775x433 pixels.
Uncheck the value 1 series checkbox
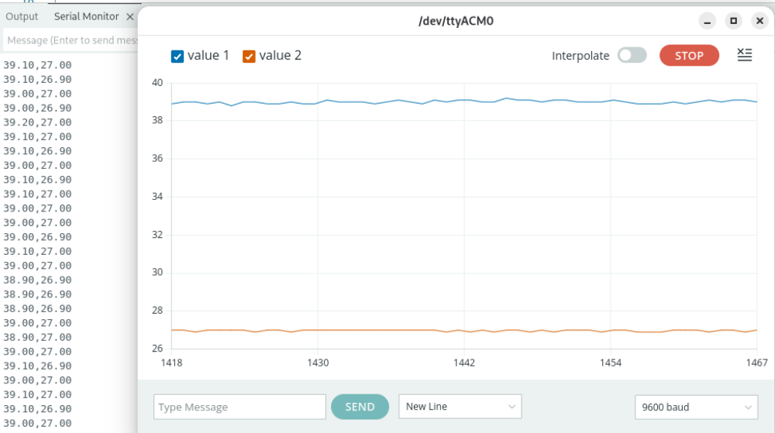click(177, 56)
